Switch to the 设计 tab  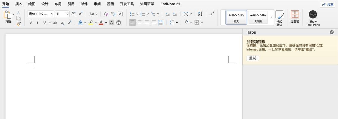click(x=45, y=4)
